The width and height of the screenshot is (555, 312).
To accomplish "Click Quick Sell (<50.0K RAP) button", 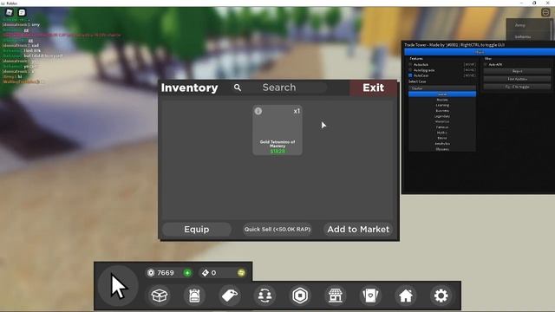I will click(277, 229).
